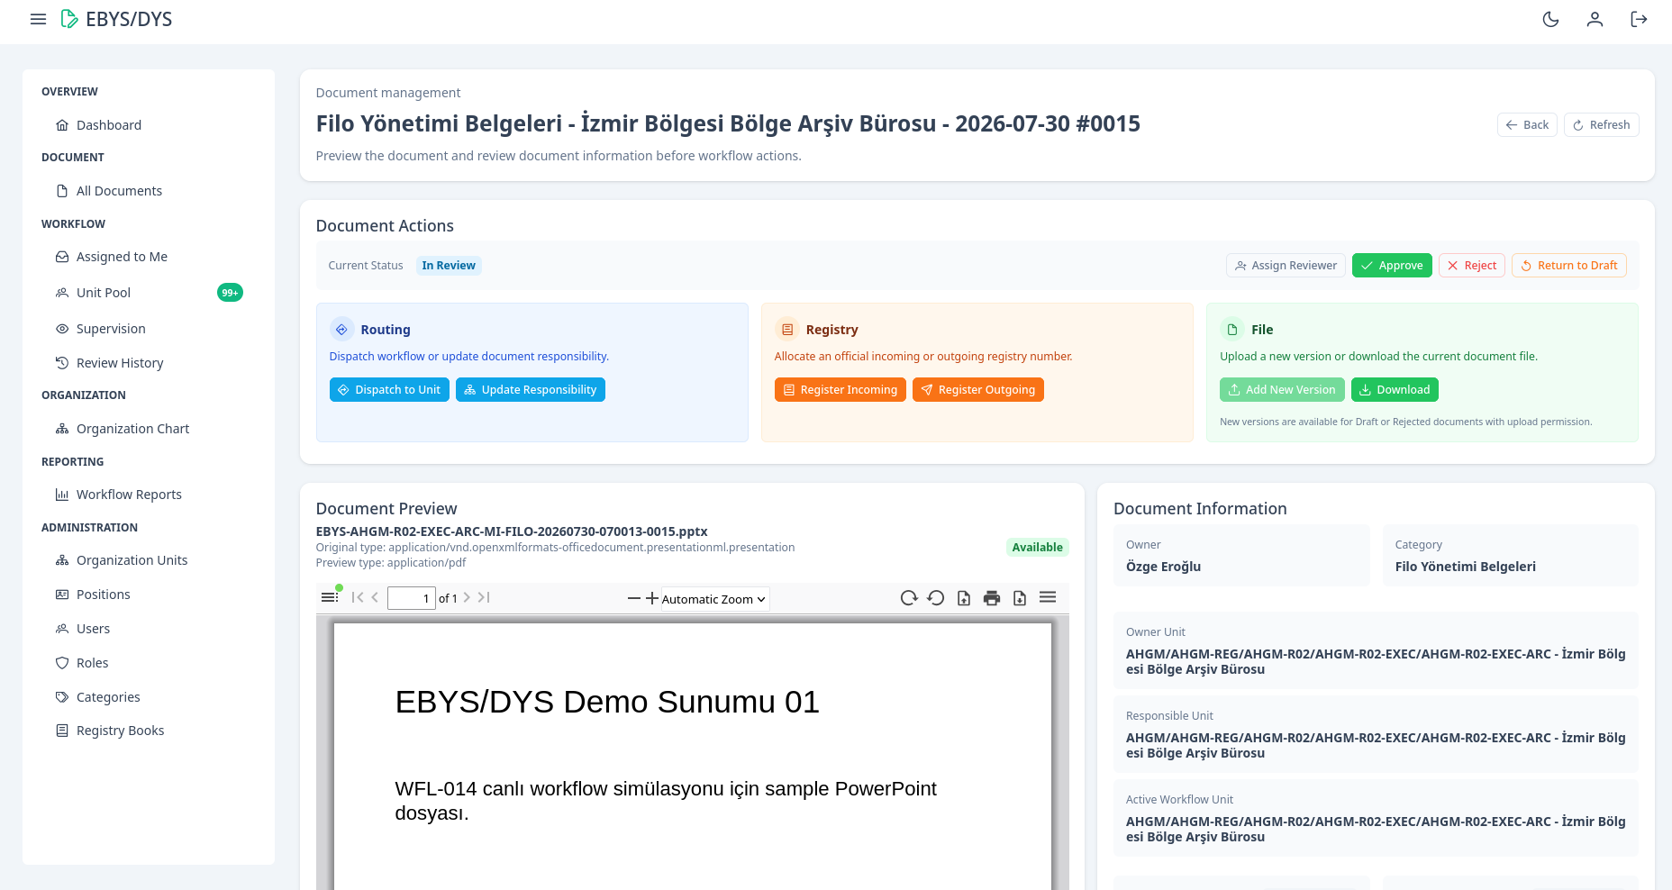1672x890 pixels.
Task: Open the user profile icon
Action: tap(1595, 19)
